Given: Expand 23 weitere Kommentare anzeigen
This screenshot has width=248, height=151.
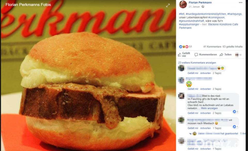Looking at the screenshot, I should click(197, 63).
